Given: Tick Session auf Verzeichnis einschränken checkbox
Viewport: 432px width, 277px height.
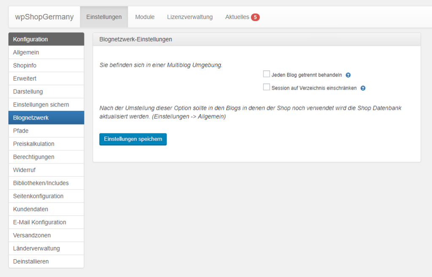Looking at the screenshot, I should pos(267,87).
